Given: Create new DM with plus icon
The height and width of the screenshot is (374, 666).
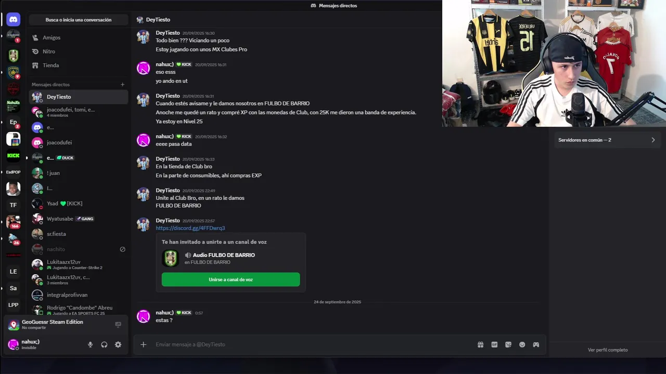Looking at the screenshot, I should (x=123, y=85).
